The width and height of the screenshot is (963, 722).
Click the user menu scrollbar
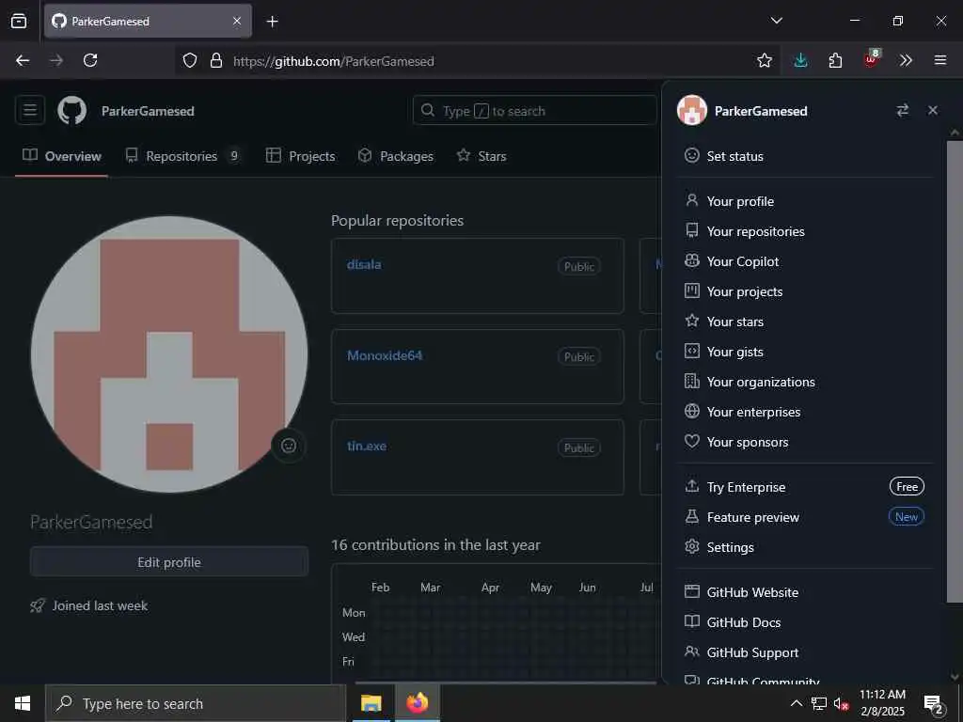click(x=955, y=371)
